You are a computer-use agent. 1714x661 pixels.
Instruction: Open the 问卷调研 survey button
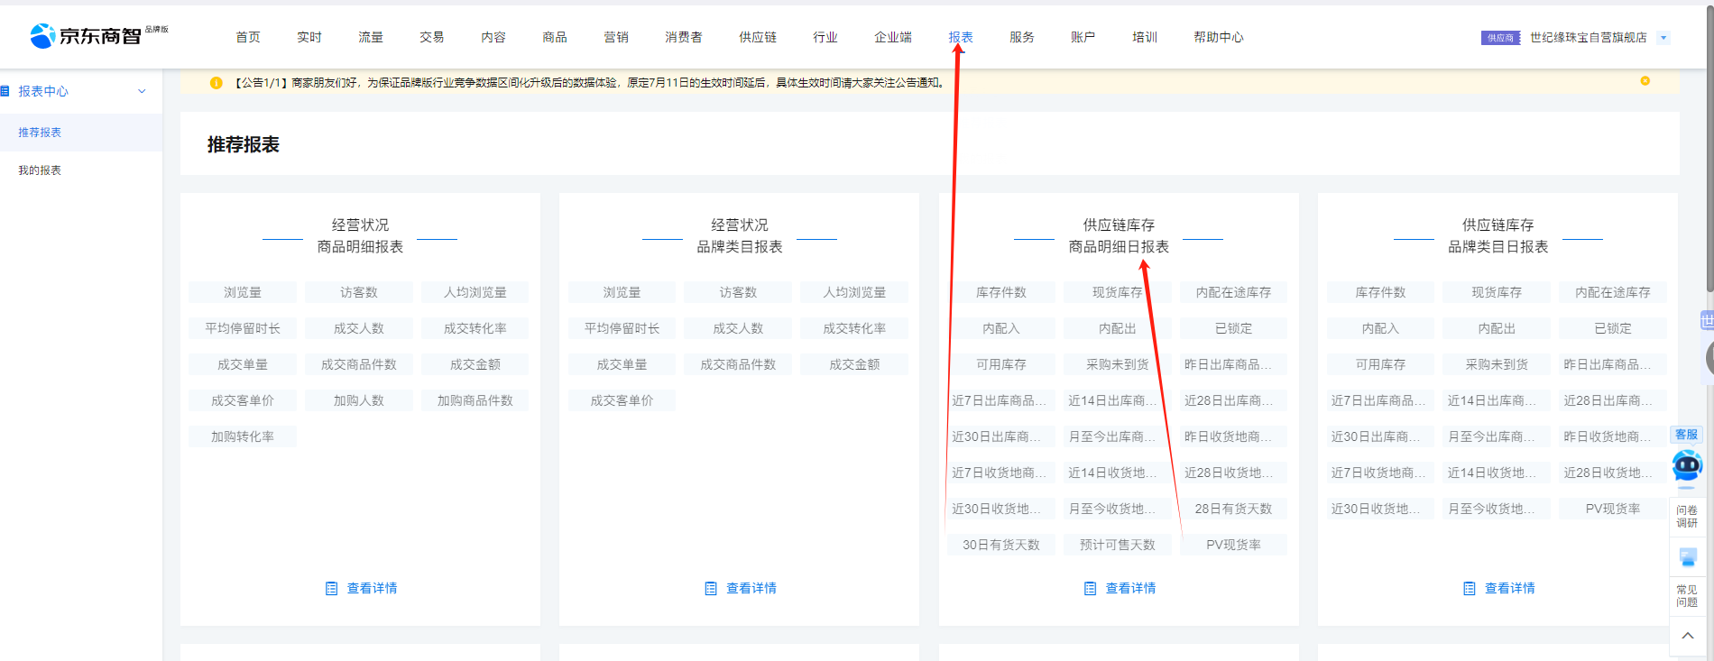click(x=1686, y=517)
